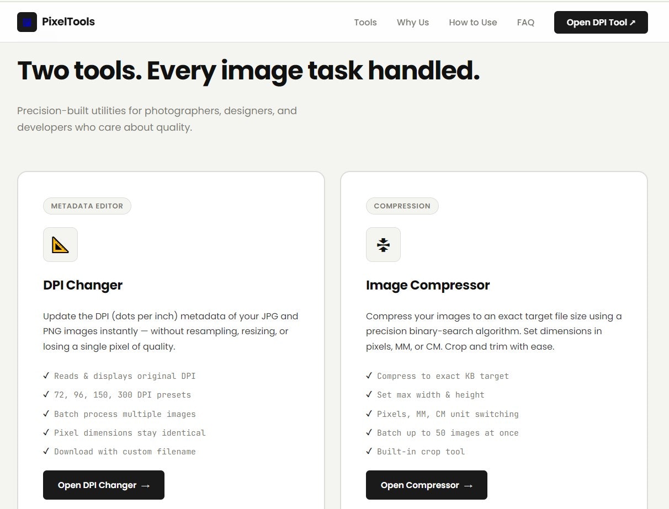Click the Open Compressor button
This screenshot has width=669, height=509.
click(426, 485)
